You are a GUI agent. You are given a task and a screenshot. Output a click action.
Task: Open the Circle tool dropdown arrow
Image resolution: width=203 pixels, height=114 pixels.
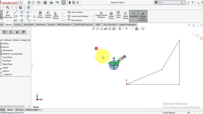pos(25,12)
